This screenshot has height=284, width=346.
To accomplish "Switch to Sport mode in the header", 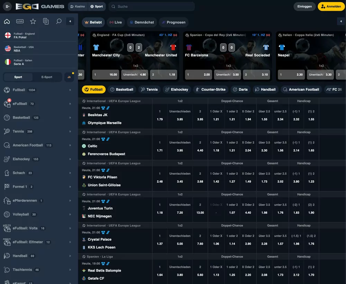I will [97, 6].
